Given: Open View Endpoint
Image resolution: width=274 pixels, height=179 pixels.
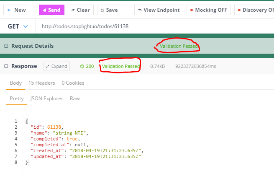Looking at the screenshot, I should pos(159,10).
